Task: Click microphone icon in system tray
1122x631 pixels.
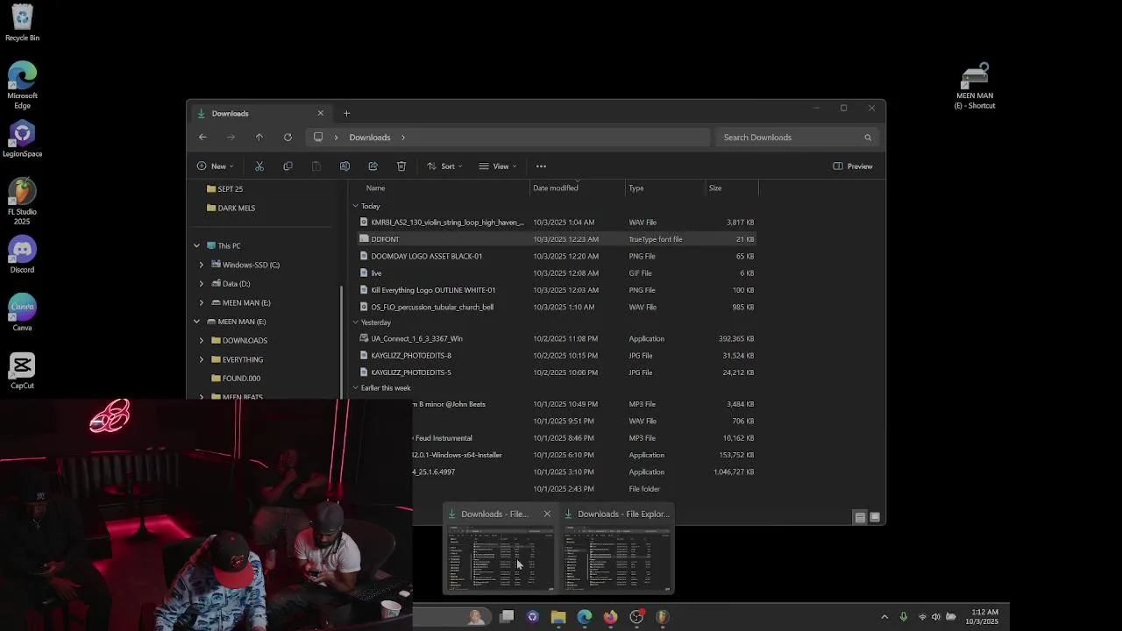Action: pyautogui.click(x=904, y=617)
